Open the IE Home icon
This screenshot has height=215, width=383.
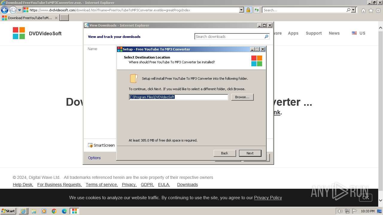[x=363, y=10]
